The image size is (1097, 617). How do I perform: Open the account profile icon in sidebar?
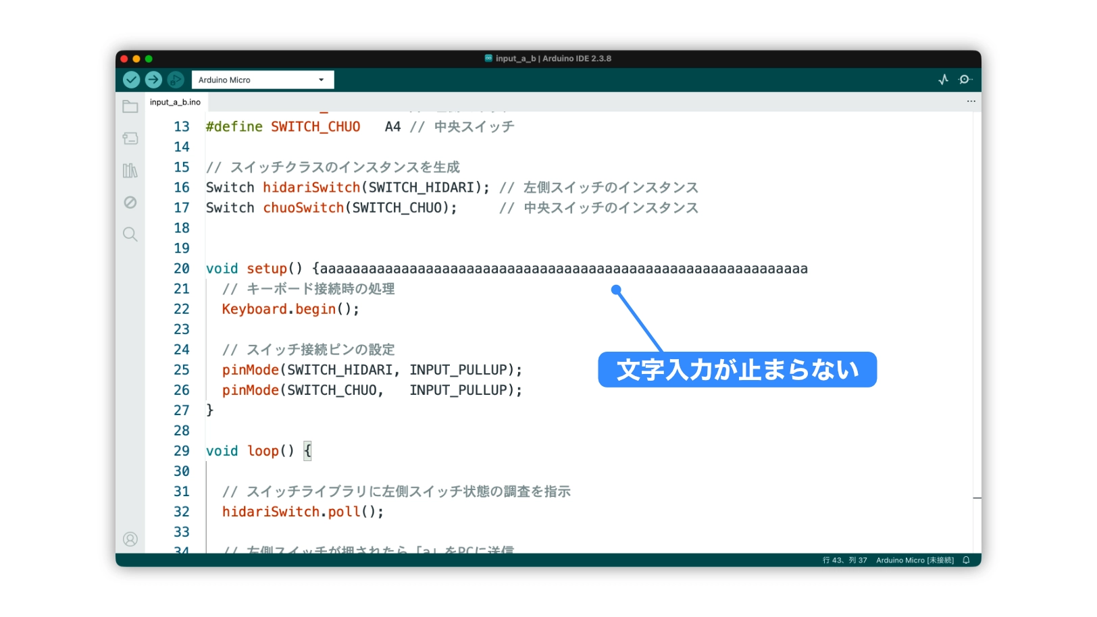(130, 539)
